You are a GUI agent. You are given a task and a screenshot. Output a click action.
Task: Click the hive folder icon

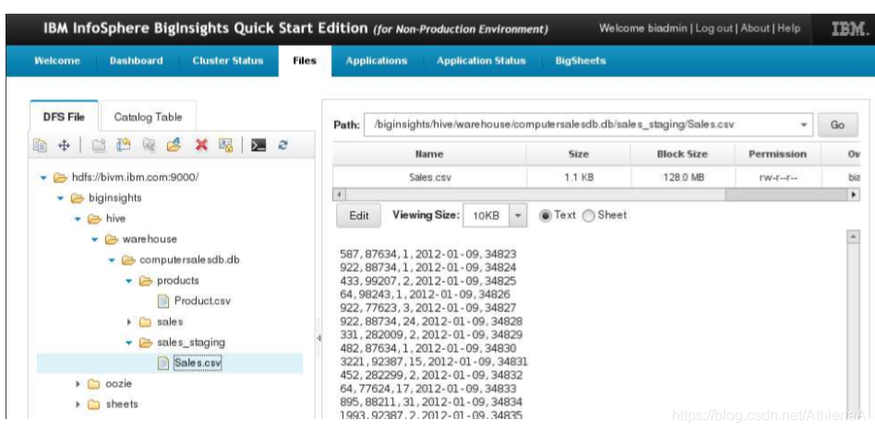94,219
